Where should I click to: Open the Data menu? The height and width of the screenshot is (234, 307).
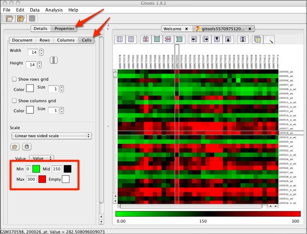tap(35, 10)
